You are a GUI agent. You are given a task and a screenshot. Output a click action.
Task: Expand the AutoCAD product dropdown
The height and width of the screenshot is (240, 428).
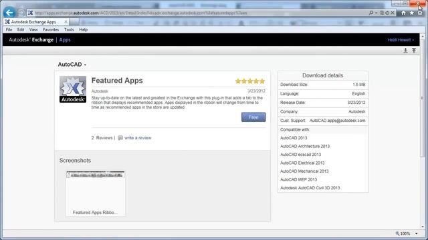(72, 65)
